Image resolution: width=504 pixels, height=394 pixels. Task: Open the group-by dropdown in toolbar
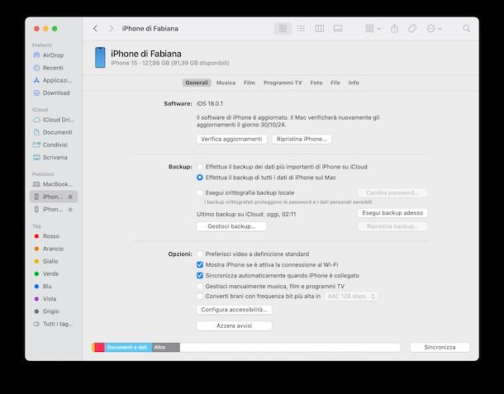(x=373, y=29)
